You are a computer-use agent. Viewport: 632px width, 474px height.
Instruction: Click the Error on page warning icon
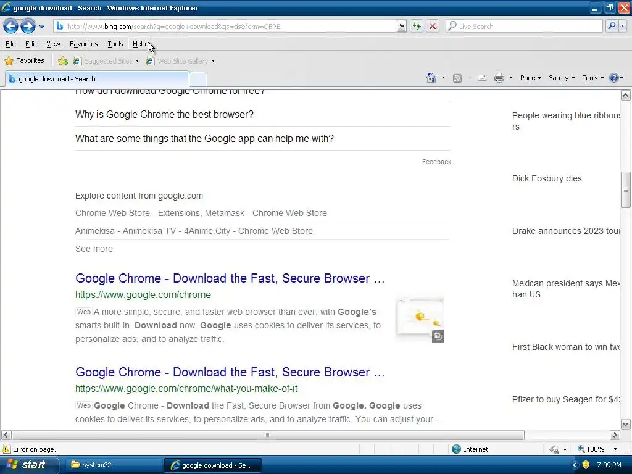[x=6, y=449]
